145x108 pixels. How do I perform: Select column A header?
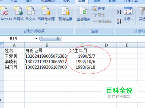coord(14,45)
